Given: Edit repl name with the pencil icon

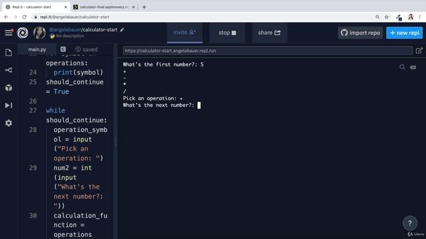Looking at the screenshot, I should click(122, 29).
